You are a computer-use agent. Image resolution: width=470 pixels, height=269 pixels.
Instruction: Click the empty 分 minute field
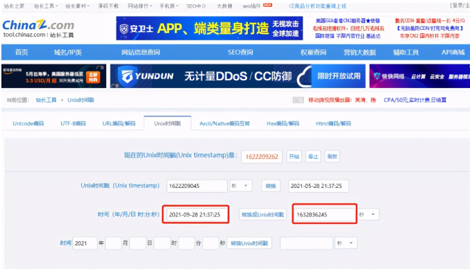pyautogui.click(x=187, y=243)
